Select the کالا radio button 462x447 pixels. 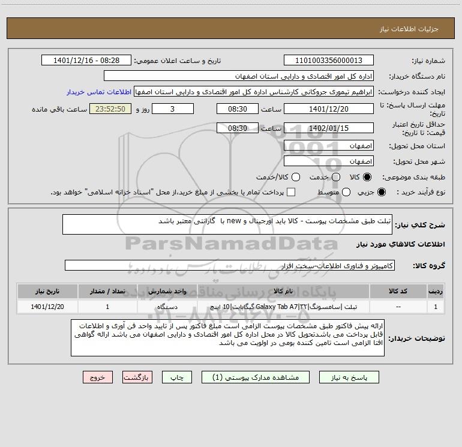pyautogui.click(x=367, y=177)
